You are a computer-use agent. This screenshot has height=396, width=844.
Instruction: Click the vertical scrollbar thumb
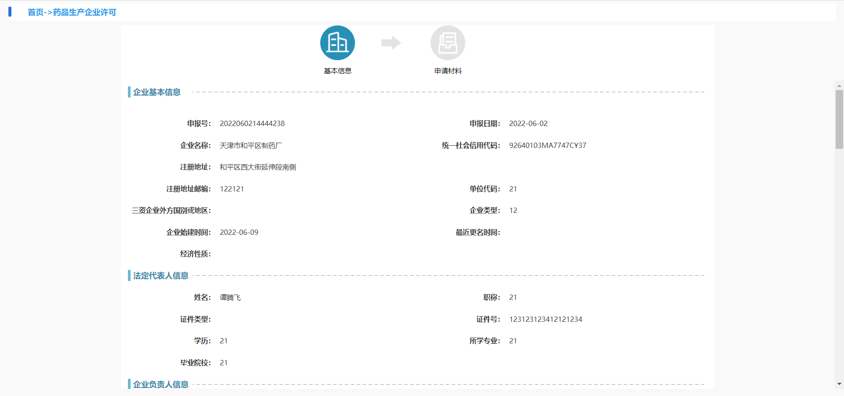click(839, 119)
